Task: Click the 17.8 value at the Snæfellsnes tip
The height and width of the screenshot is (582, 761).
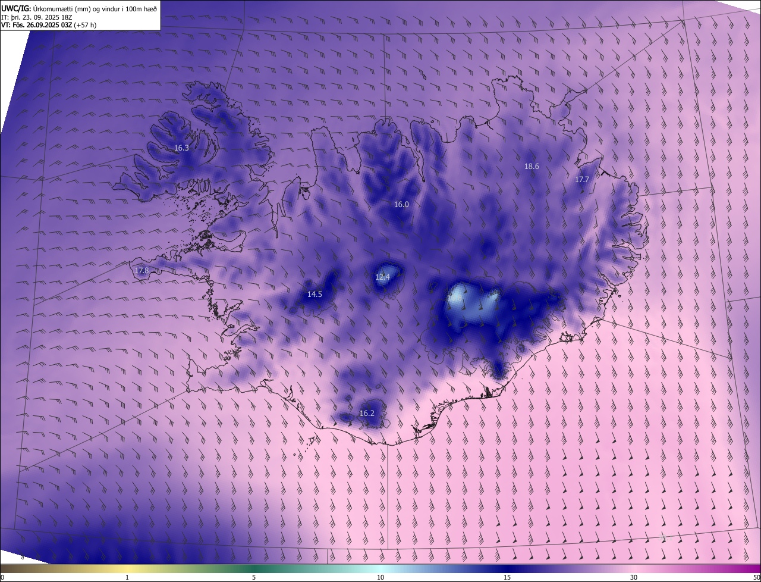Action: point(141,271)
